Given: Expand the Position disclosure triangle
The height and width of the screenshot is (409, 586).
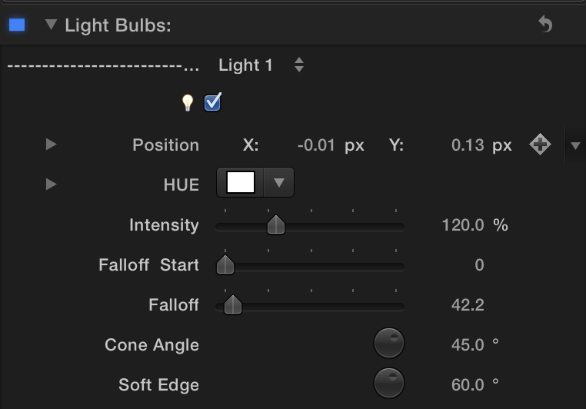Looking at the screenshot, I should pos(51,145).
